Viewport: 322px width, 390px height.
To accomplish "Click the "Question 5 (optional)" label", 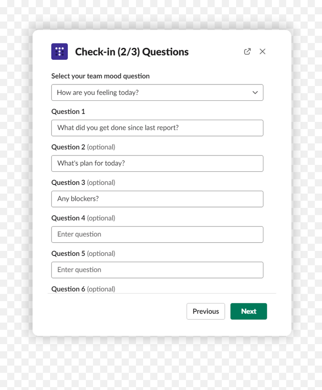I will coord(83,254).
